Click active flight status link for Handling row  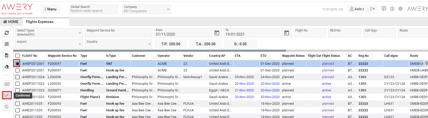point(326,90)
